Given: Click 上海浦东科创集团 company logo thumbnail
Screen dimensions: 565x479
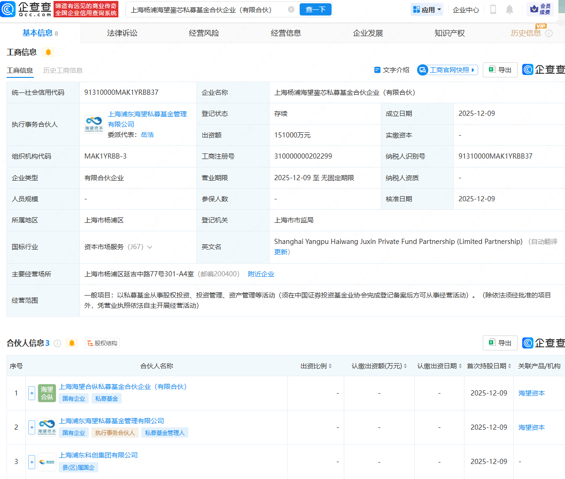Looking at the screenshot, I should pos(47,462).
